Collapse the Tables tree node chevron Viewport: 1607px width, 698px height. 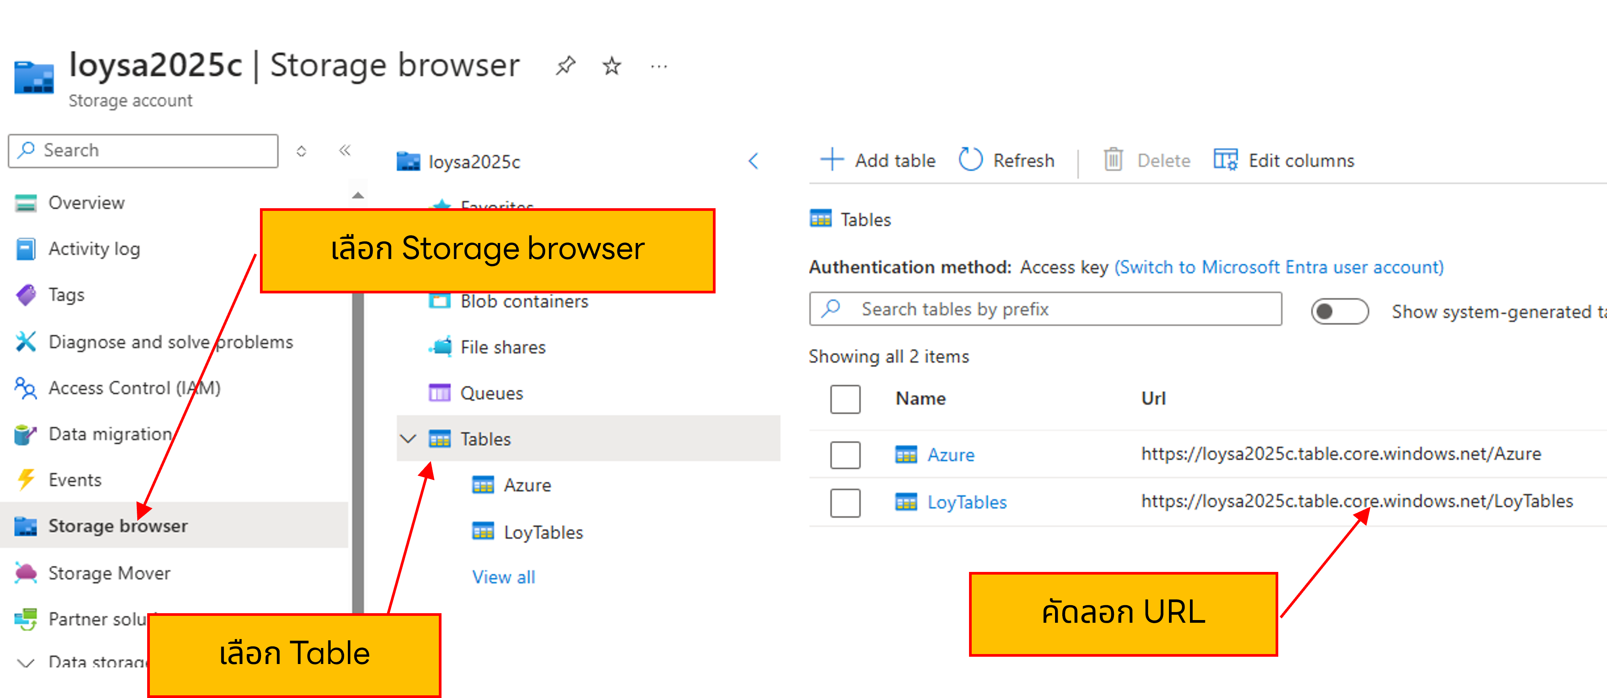point(408,439)
